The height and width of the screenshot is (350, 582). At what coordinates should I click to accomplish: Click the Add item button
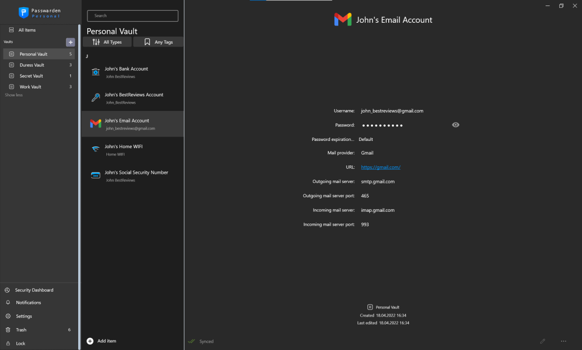[101, 341]
